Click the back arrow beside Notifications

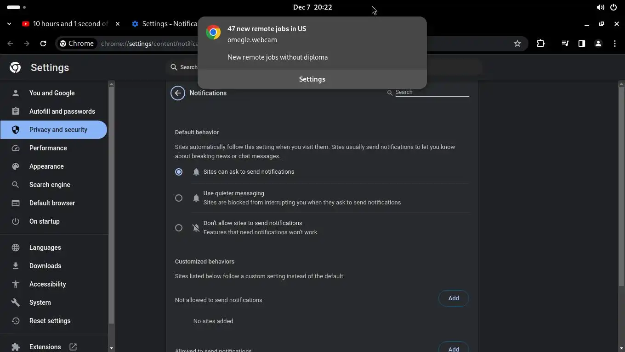pyautogui.click(x=178, y=93)
